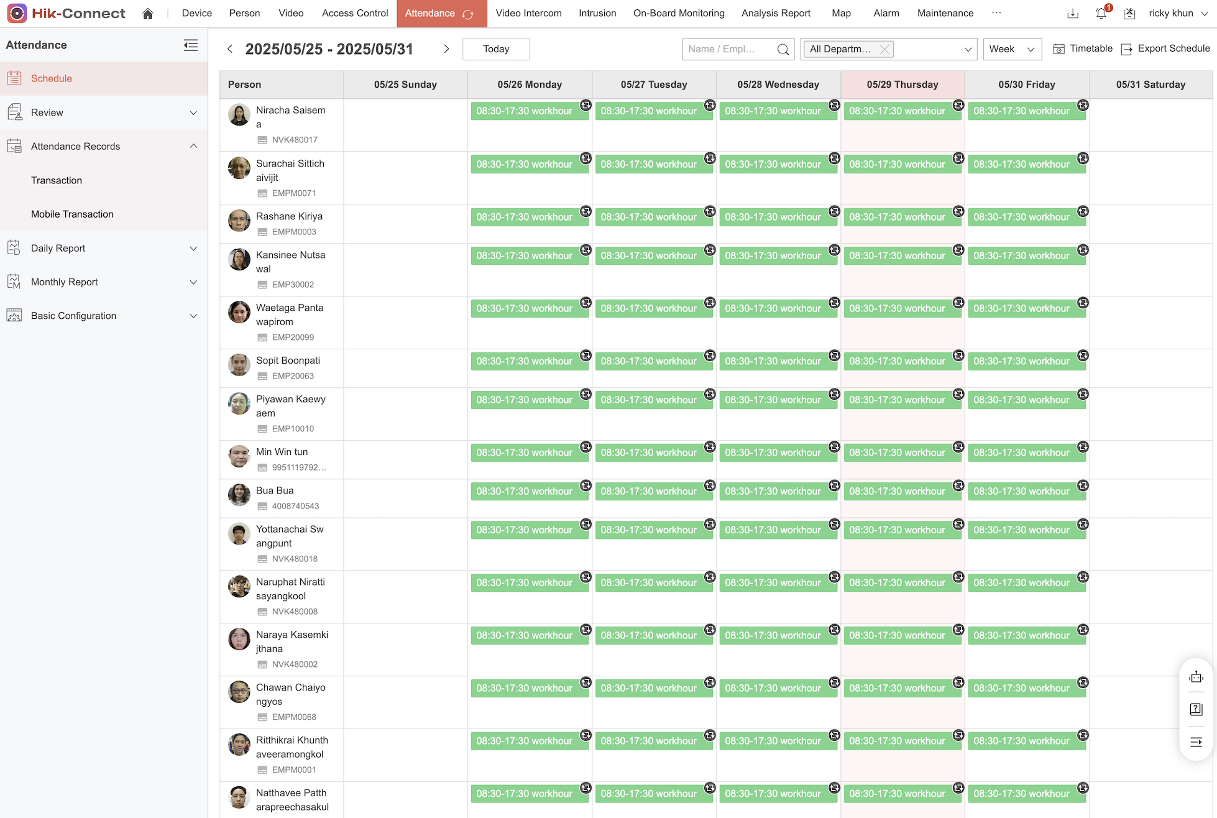Screen dimensions: 1217x818
Task: Go to the next week arrow
Action: pos(446,49)
